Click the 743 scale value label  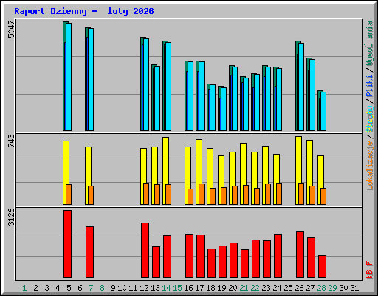point(11,141)
